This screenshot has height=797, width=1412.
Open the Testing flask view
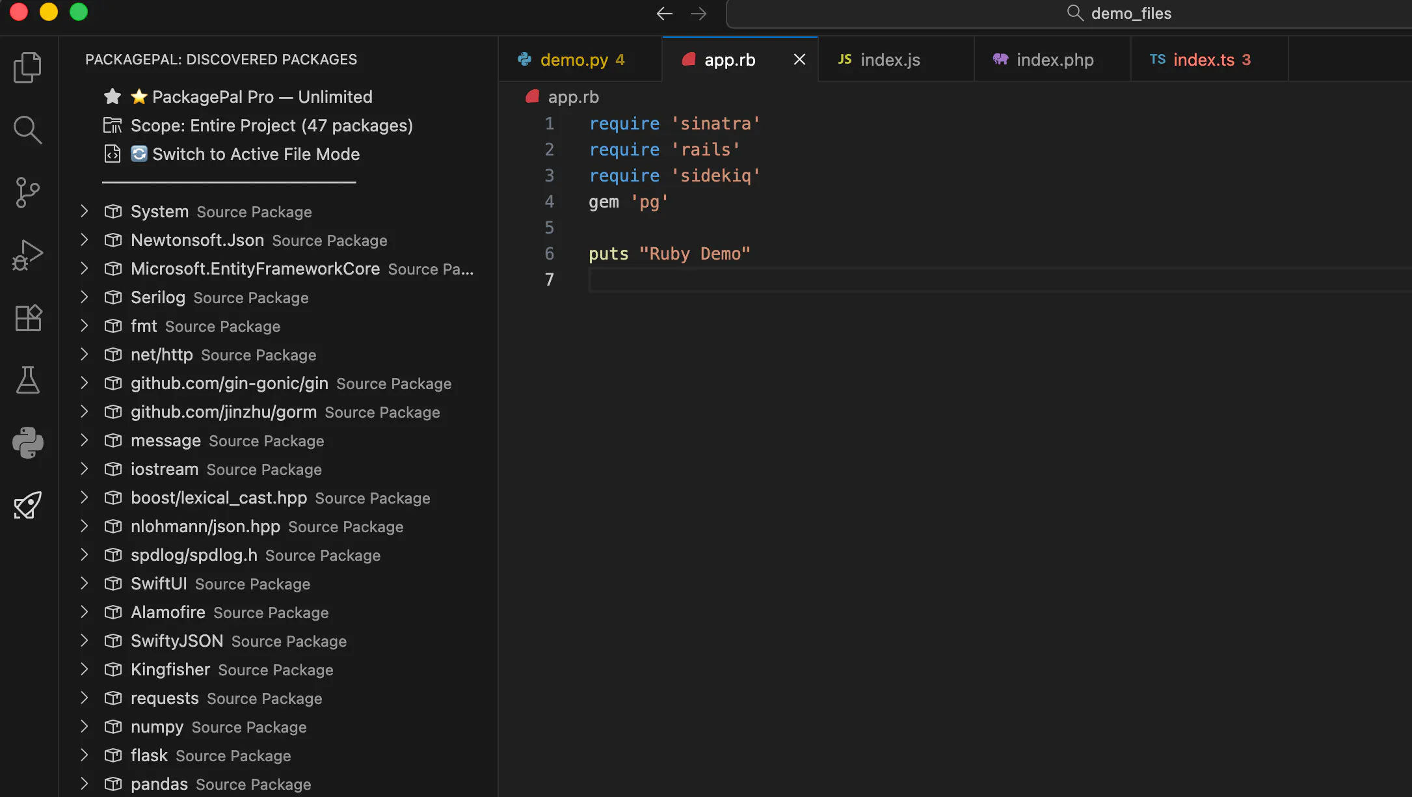click(x=27, y=380)
